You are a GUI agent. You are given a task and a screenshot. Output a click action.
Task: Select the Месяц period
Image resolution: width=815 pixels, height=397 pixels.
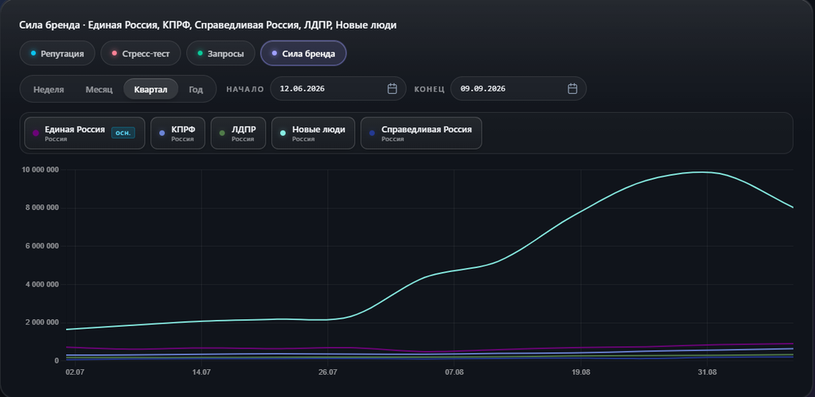[x=99, y=89]
